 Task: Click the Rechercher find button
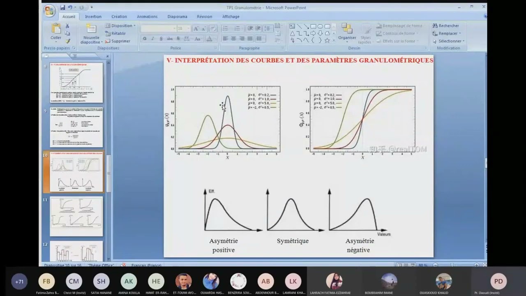pos(445,25)
